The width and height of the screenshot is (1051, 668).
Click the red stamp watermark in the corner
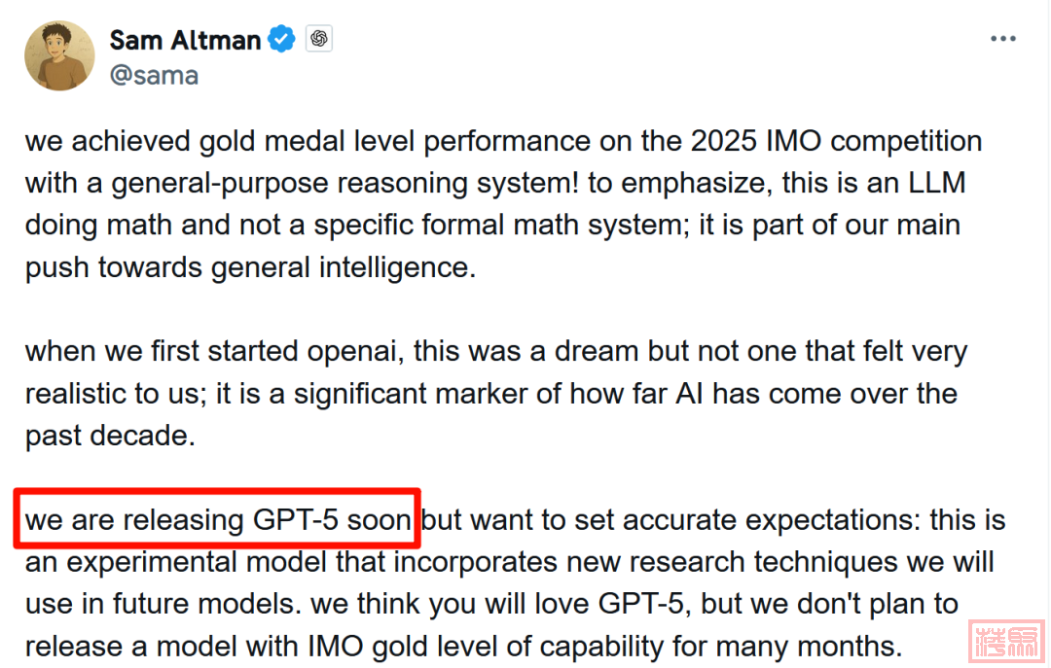tap(1007, 641)
